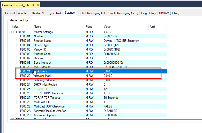Click the Forward Class3 value DISABLED
Screen dimensions: 202x133
coord(110,111)
